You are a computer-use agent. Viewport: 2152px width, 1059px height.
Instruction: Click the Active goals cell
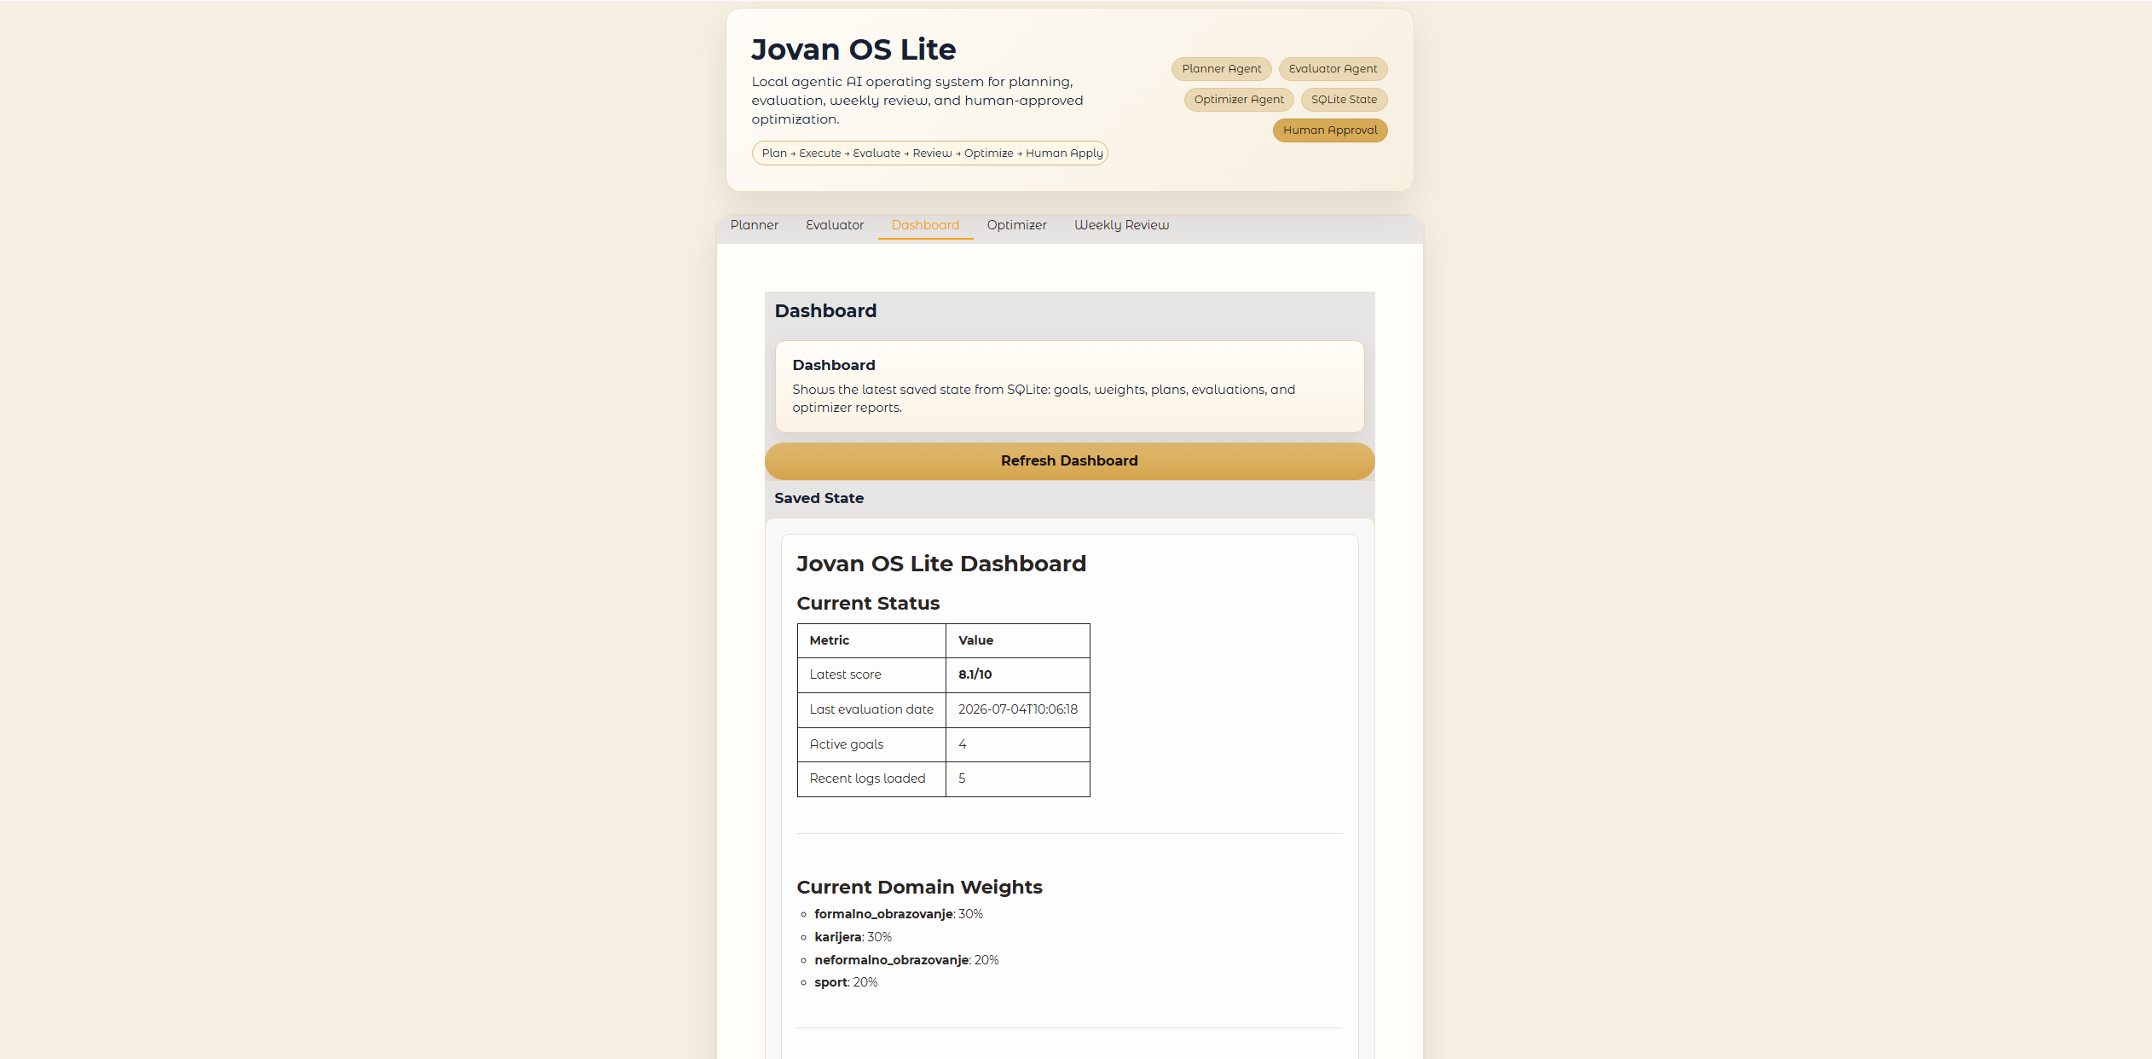[871, 744]
